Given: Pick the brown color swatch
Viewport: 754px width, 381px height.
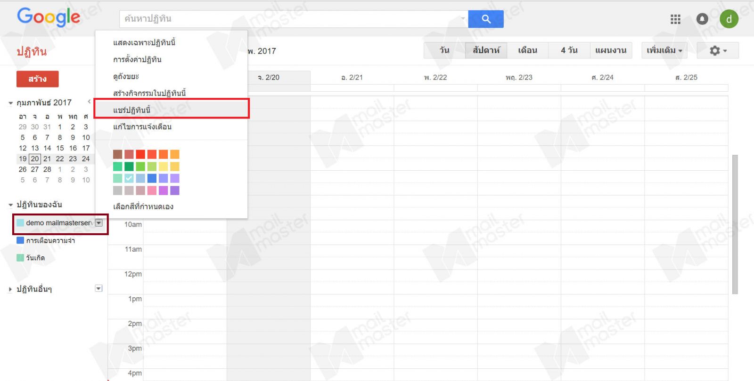Looking at the screenshot, I should (x=118, y=154).
